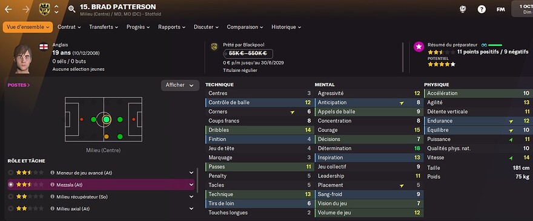
Task: Open the help question mark icon
Action: coord(482,10)
